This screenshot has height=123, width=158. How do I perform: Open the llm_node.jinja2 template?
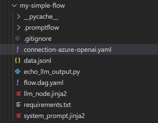click(45, 94)
